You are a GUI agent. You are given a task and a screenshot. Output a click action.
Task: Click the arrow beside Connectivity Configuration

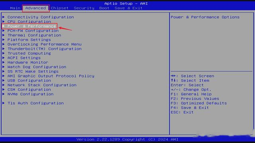pos(4,17)
